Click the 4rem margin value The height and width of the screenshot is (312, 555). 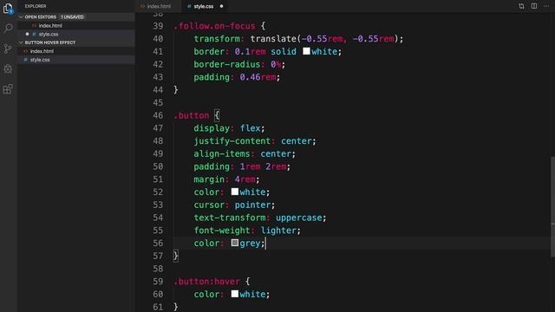click(x=245, y=179)
